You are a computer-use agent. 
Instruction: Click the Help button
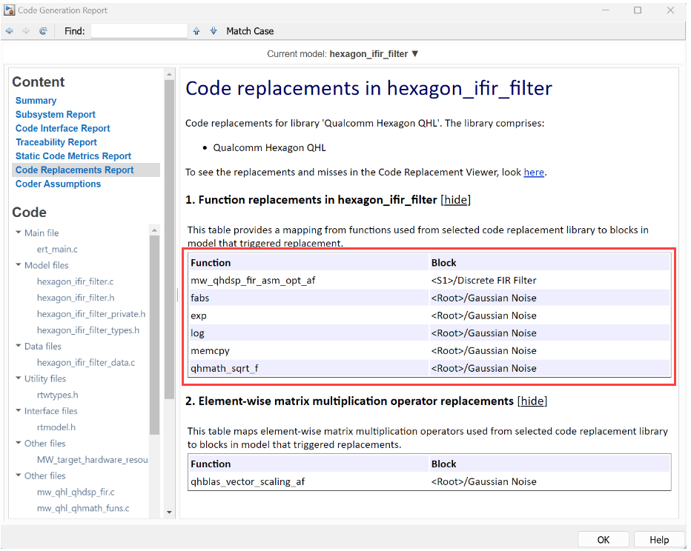(659, 539)
